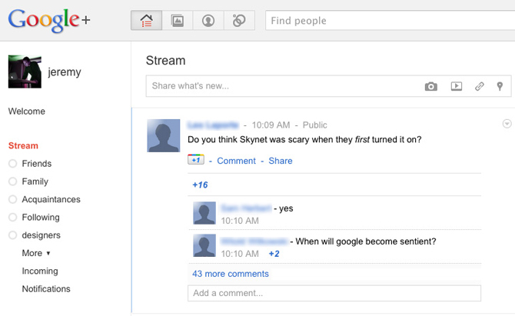Click the Find people search box

point(390,20)
